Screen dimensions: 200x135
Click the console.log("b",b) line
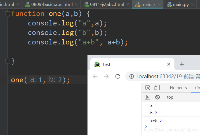[x=67, y=33]
